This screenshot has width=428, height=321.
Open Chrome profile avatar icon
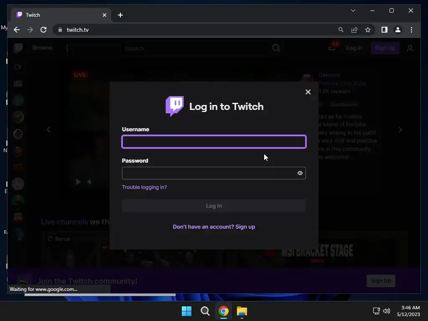[398, 30]
